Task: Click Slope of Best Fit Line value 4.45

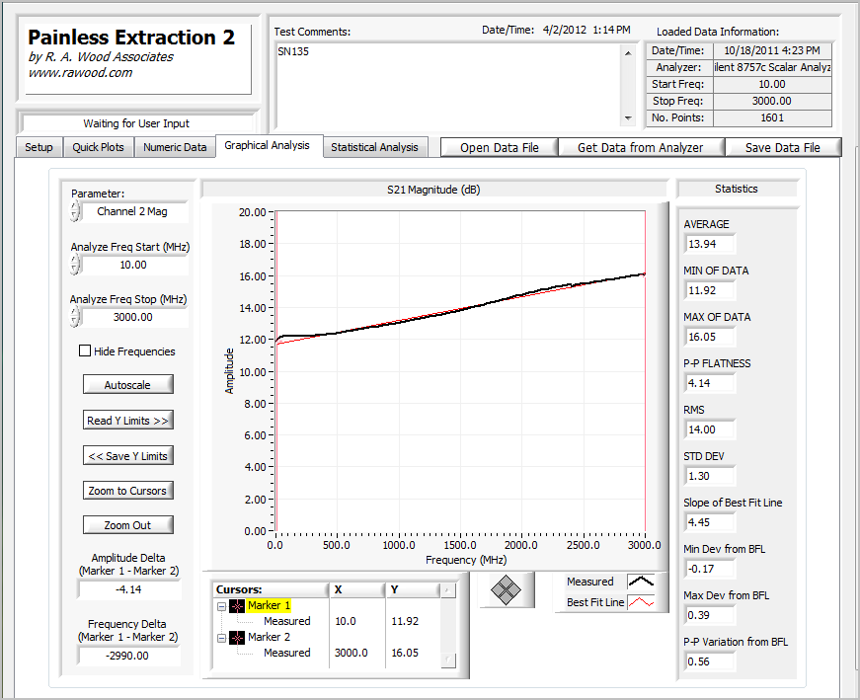Action: point(710,523)
